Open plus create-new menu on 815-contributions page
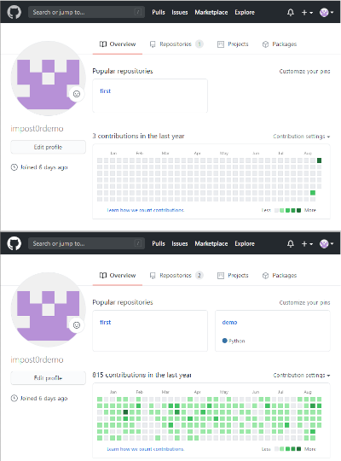Screen dimensions: 341x461 pyautogui.click(x=307, y=243)
